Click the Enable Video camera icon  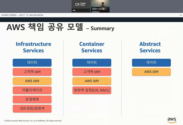coord(77,4)
